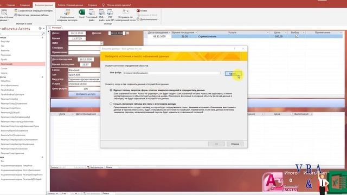Click the navigation pane search magnifier
The image size is (347, 195).
point(43,34)
